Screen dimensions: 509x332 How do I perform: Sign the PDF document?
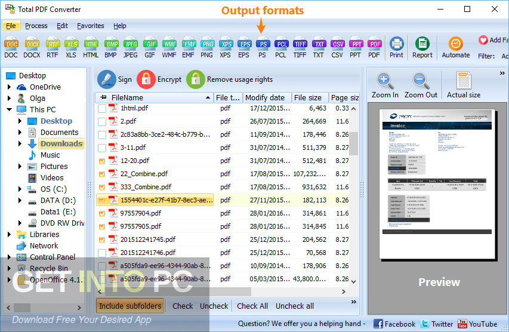(115, 79)
